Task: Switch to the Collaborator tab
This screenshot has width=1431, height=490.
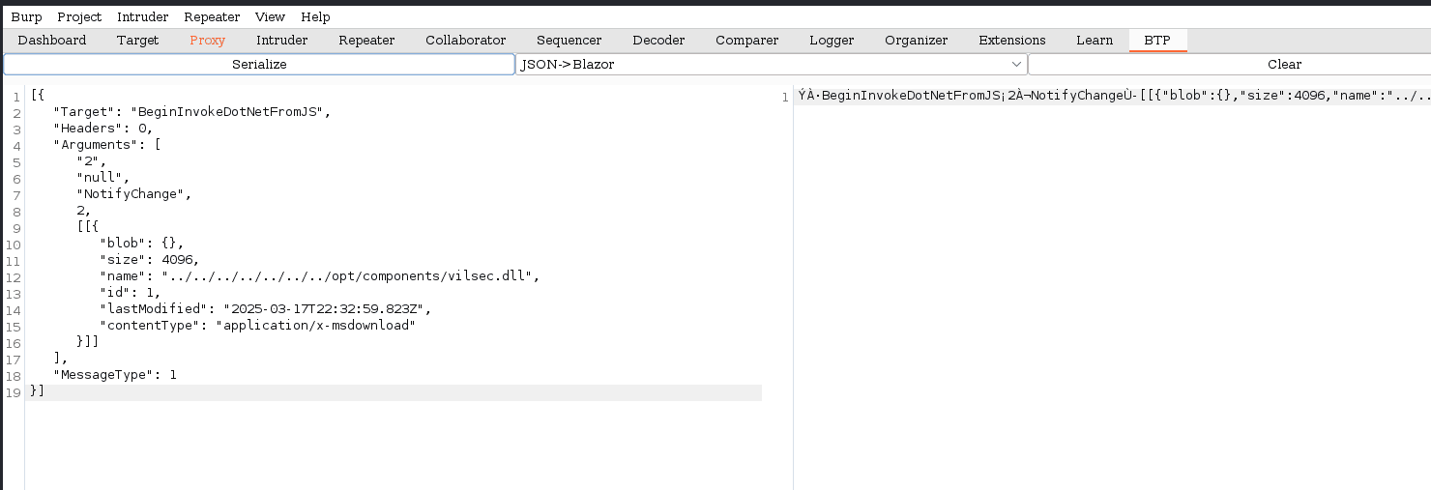Action: click(466, 40)
